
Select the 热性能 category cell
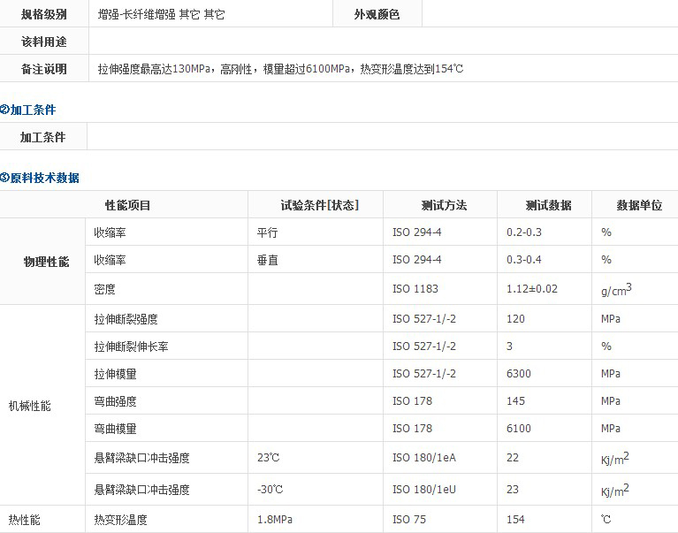point(24,520)
